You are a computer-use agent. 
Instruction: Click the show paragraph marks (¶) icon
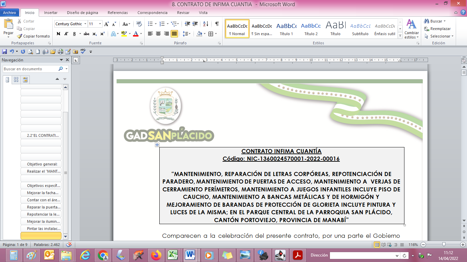tap(217, 24)
